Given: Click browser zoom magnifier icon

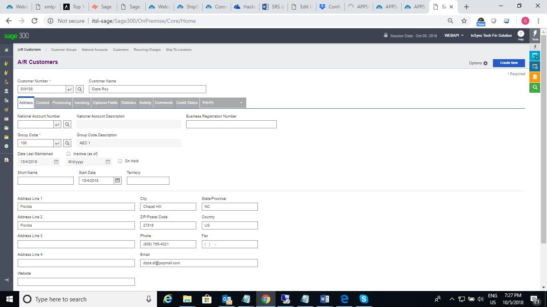Looking at the screenshot, I should (x=450, y=21).
